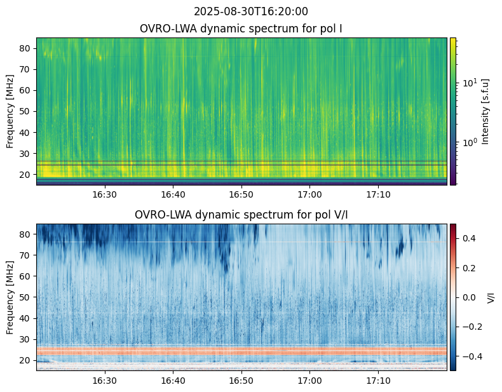Click the 80 MHz tick label on the top plot

tap(24, 49)
